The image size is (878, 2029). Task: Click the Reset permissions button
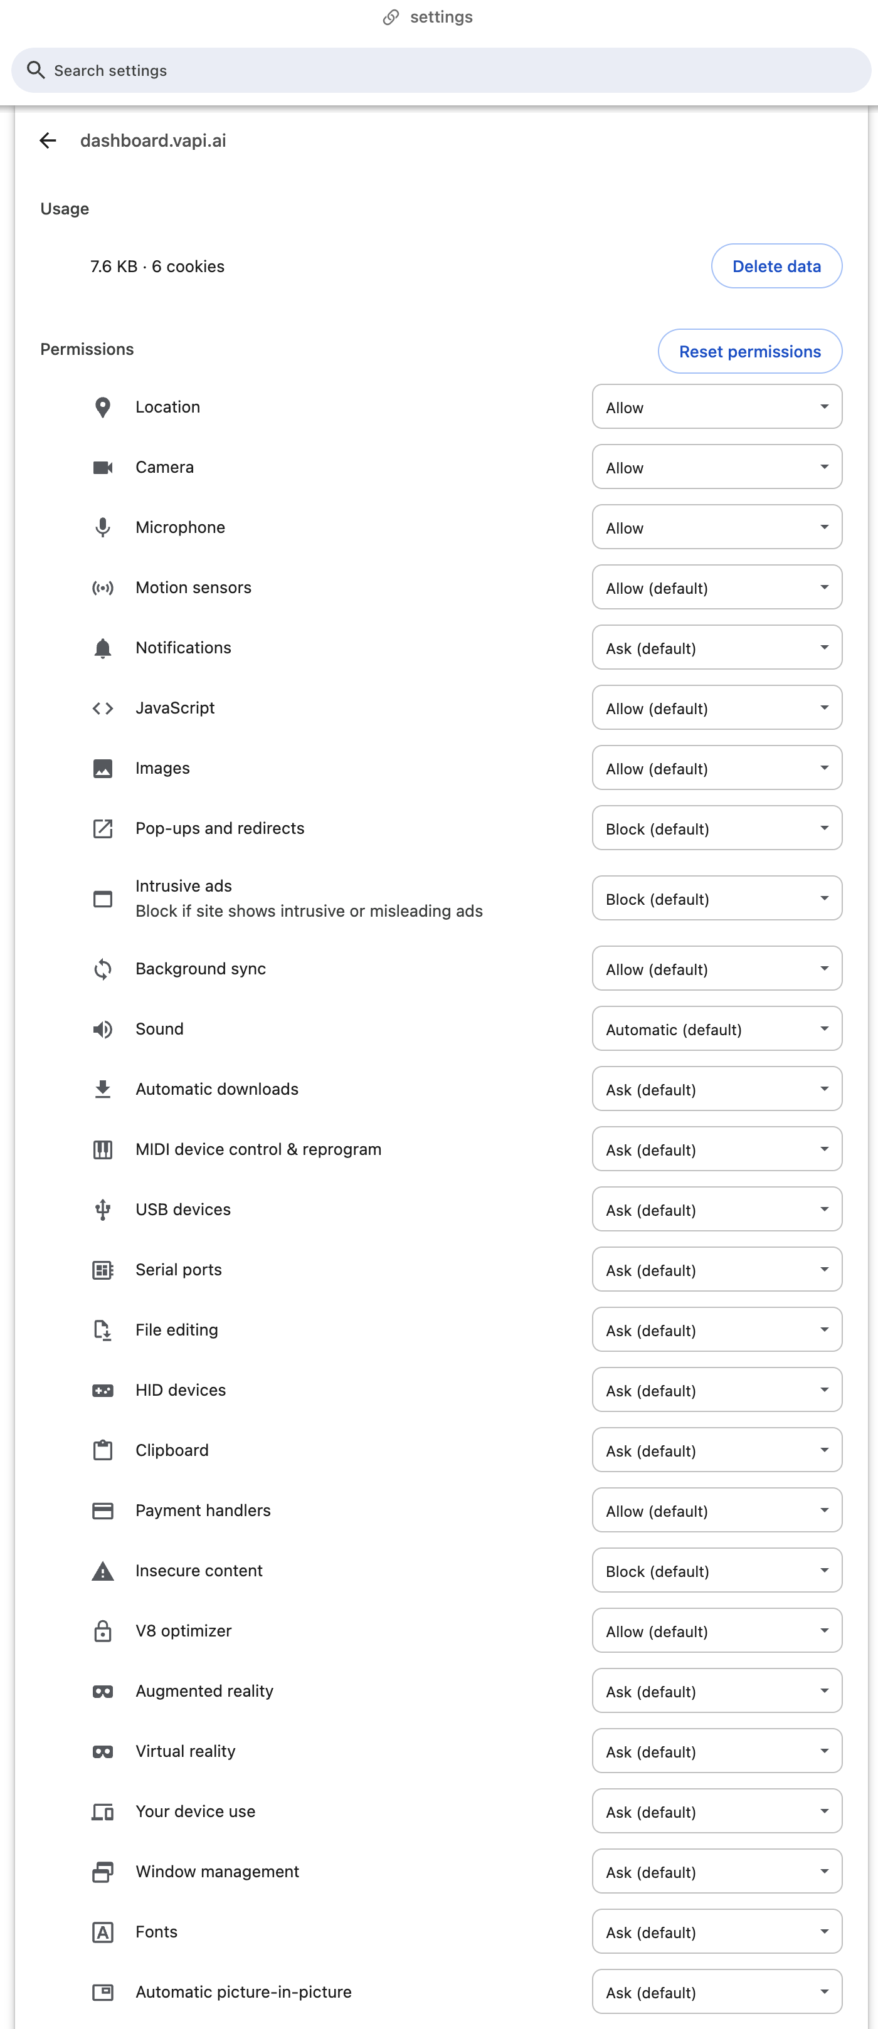749,351
